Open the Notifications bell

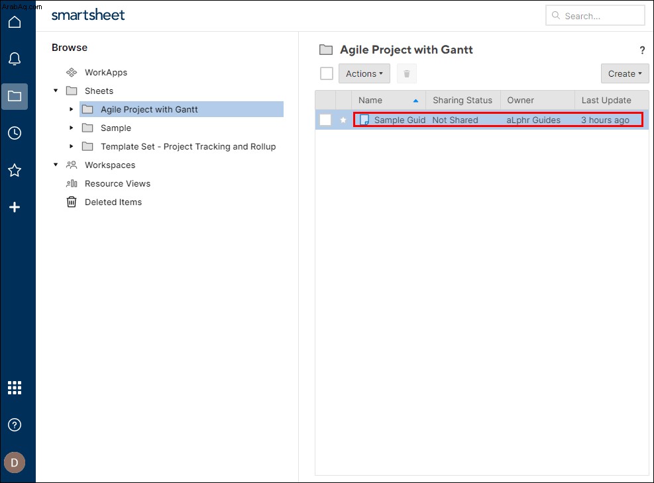pyautogui.click(x=15, y=59)
